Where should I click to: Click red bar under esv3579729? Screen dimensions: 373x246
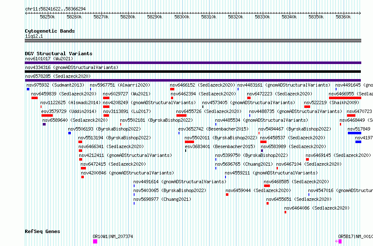[x=47, y=115]
